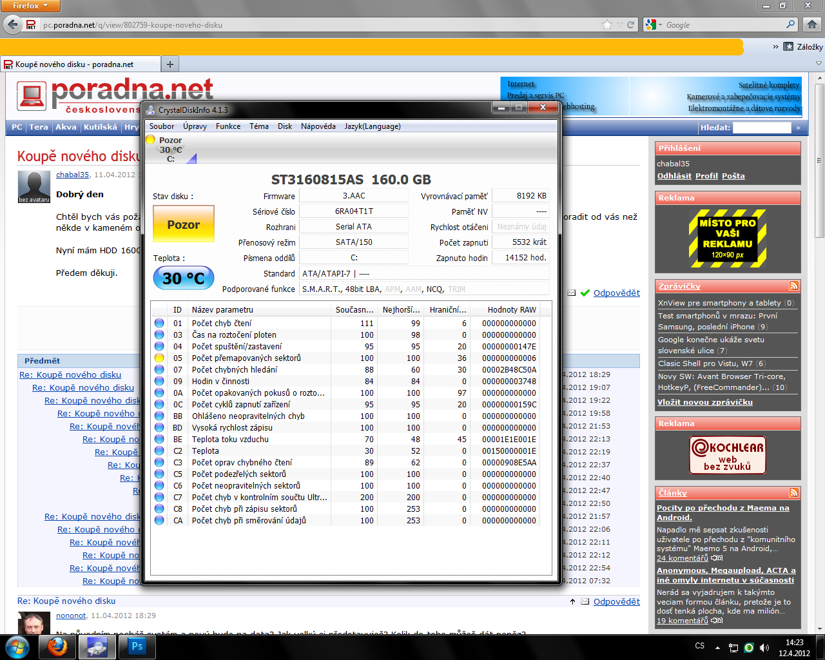Open the Nápověda menu
The image size is (825, 660).
[318, 126]
